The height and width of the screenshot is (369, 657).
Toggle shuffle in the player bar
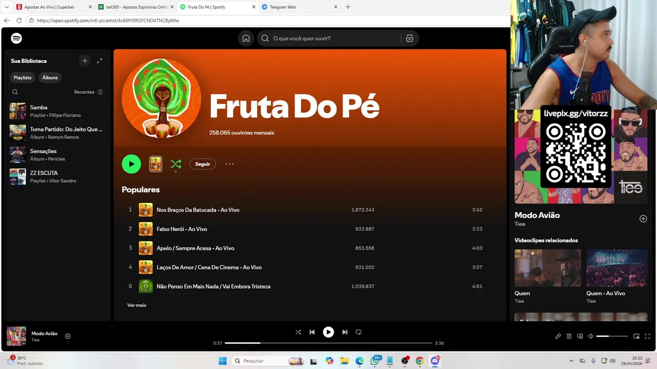click(298, 332)
